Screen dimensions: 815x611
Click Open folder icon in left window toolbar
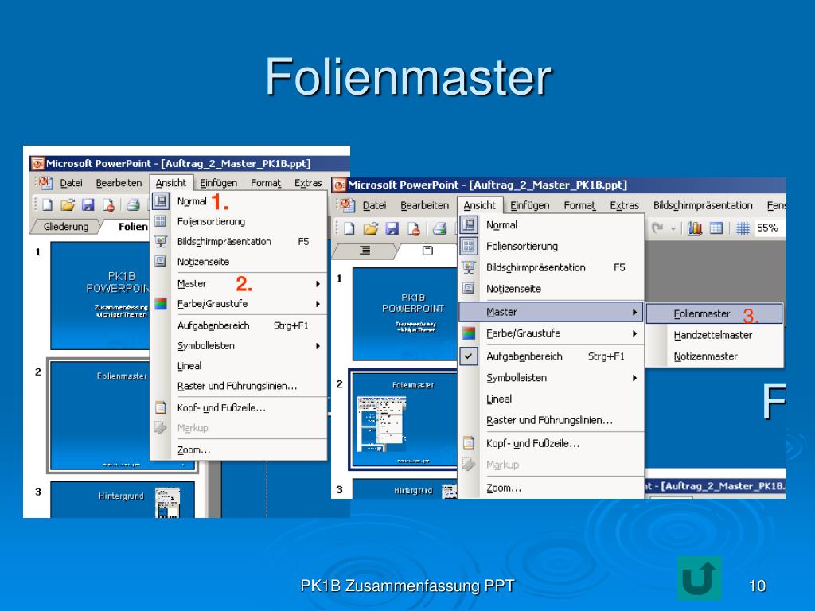68,204
